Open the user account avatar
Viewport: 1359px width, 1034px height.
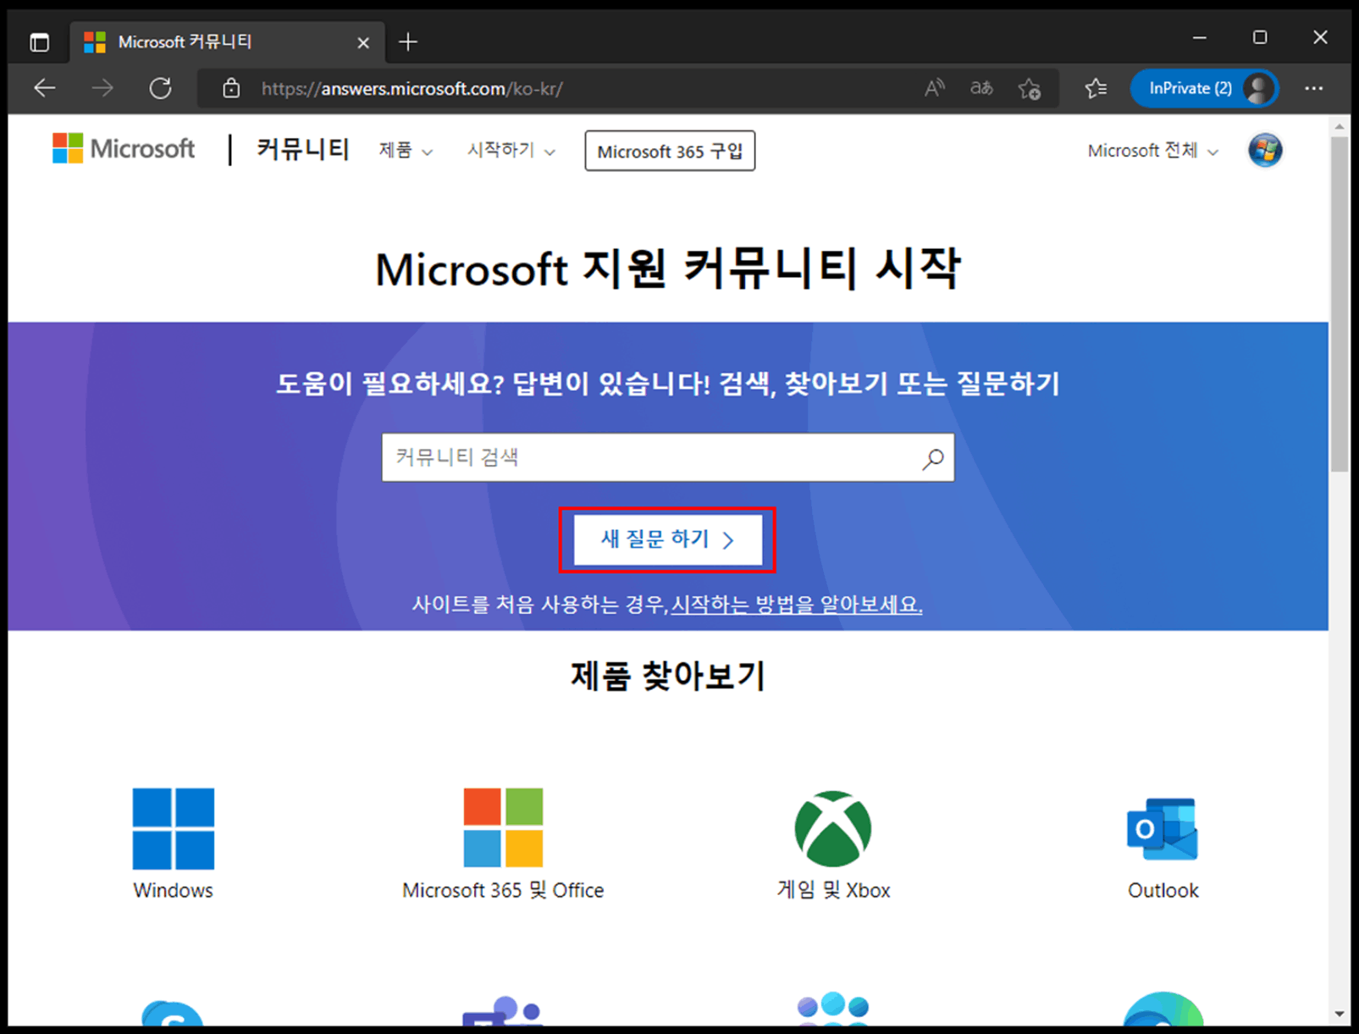pyautogui.click(x=1265, y=150)
